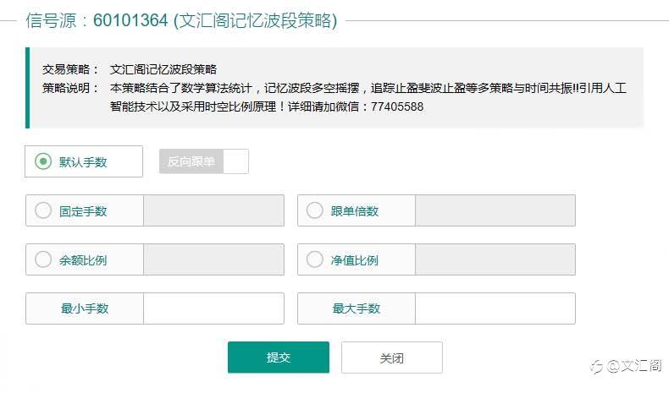Focus the 净值比例 value field
Viewport: 669px width, 393px height.
coord(495,259)
